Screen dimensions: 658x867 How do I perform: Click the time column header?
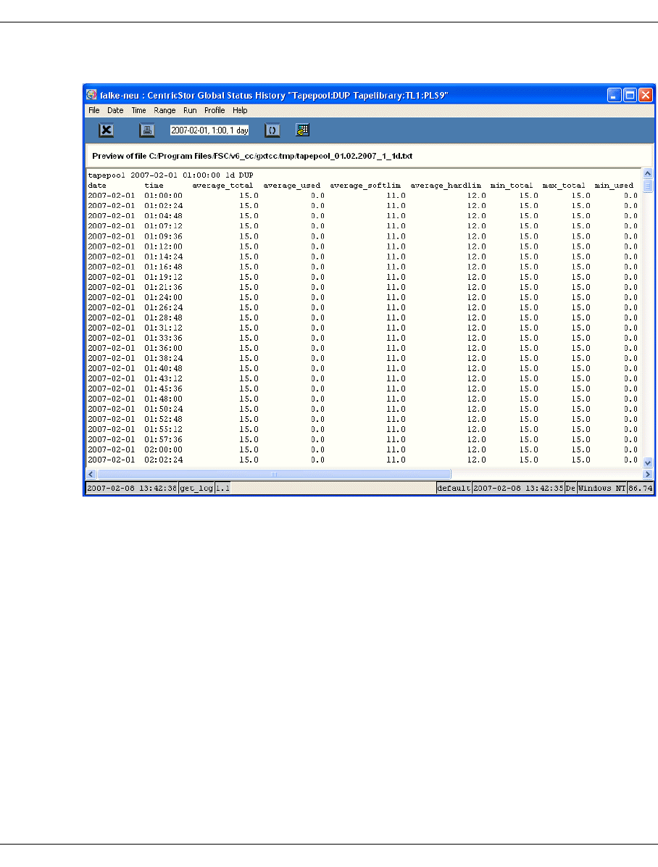154,186
